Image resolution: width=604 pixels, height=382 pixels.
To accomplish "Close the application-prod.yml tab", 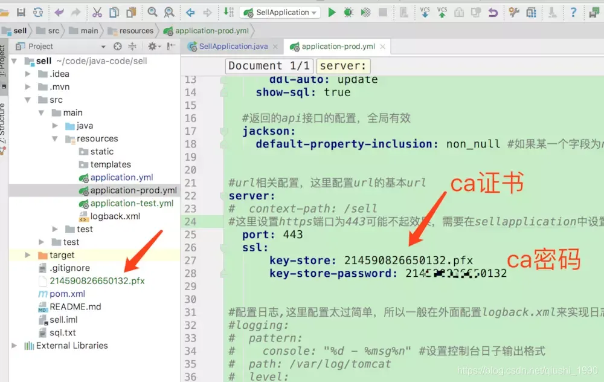I will click(382, 47).
